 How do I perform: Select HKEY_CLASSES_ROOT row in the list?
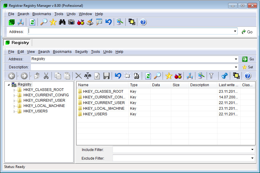tap(166, 91)
